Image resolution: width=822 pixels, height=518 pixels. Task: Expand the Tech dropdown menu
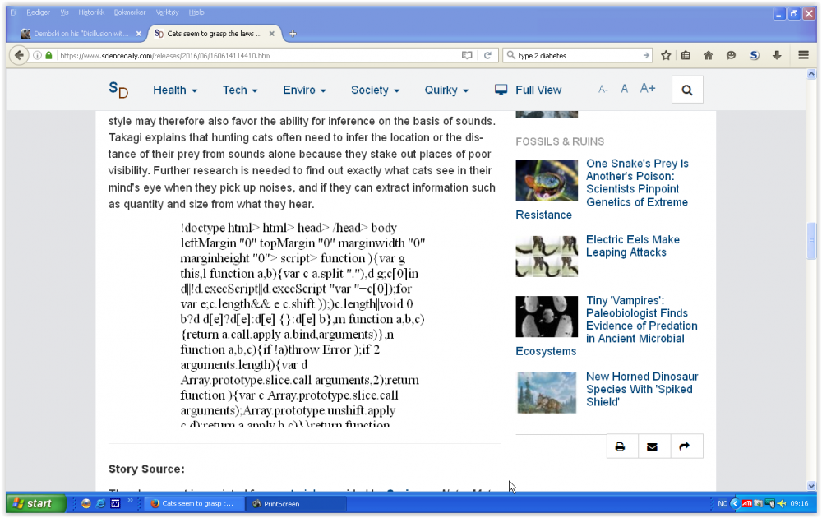click(240, 90)
